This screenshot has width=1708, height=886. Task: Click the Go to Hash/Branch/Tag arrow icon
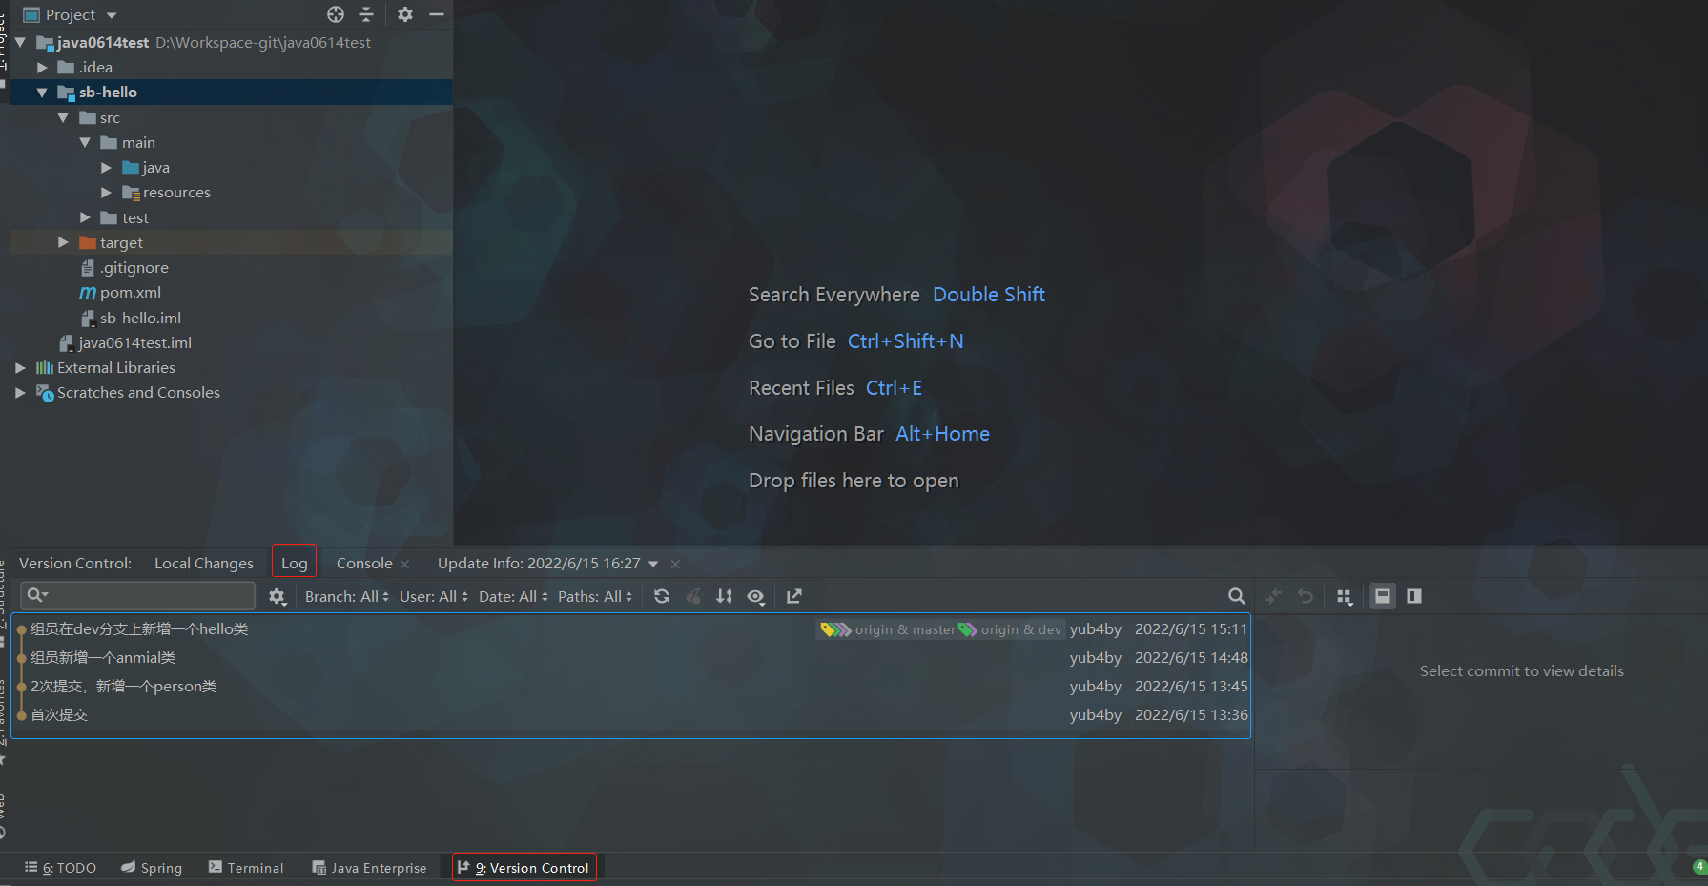793,596
